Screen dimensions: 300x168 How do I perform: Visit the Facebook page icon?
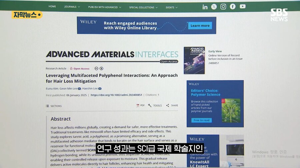233,7
